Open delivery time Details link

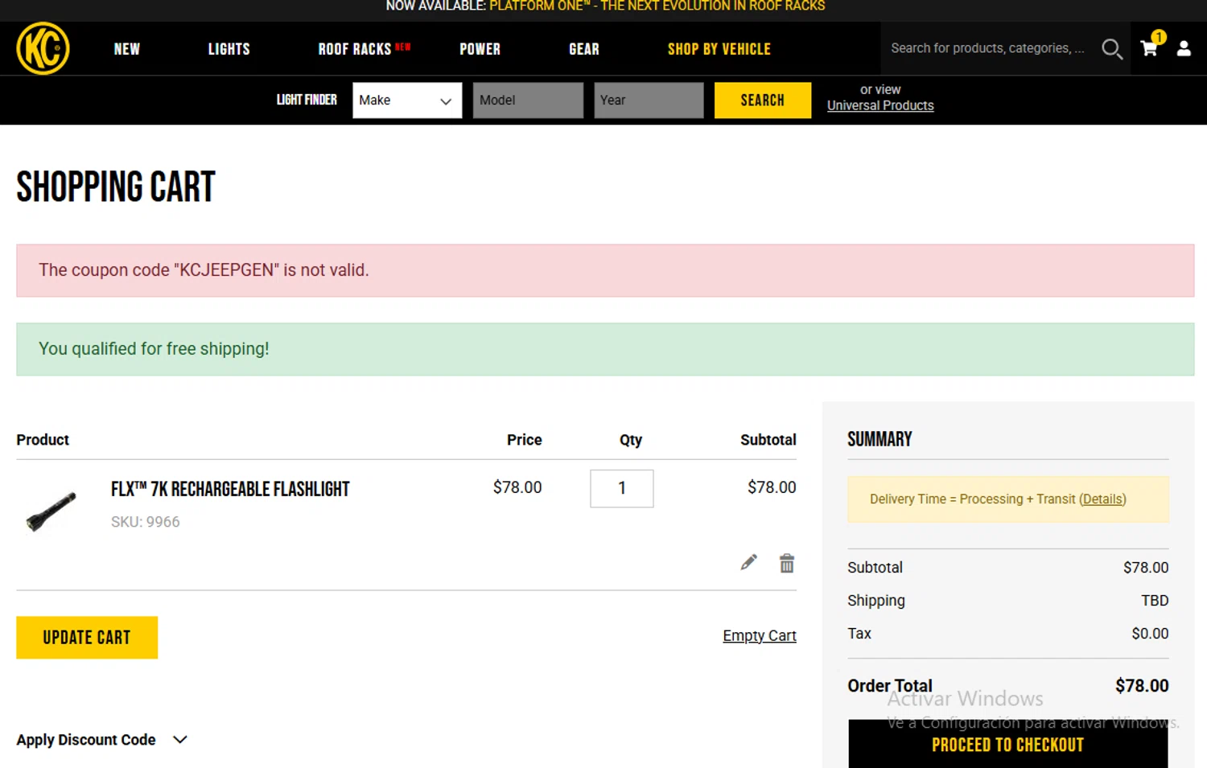pyautogui.click(x=1102, y=499)
